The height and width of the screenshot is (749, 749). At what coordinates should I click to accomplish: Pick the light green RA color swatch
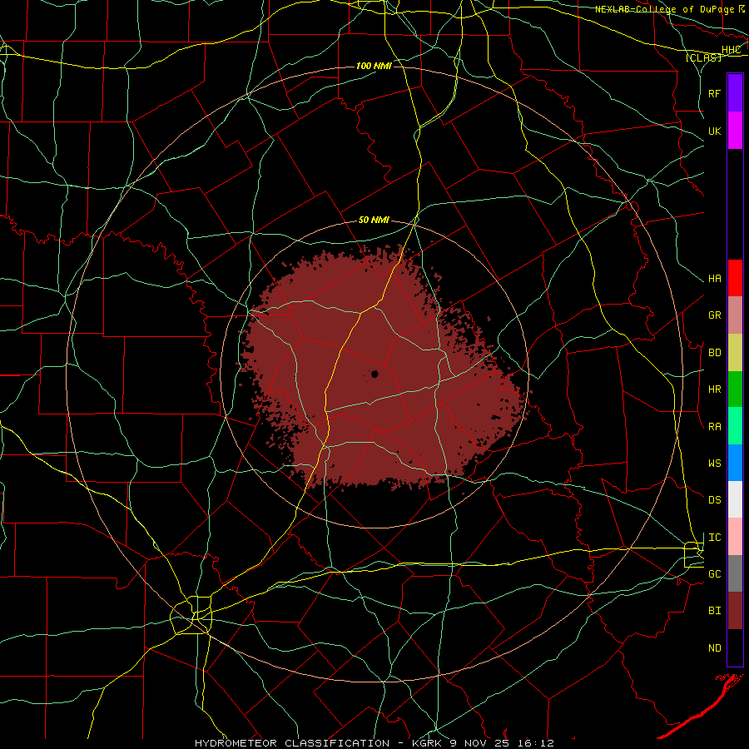735,426
